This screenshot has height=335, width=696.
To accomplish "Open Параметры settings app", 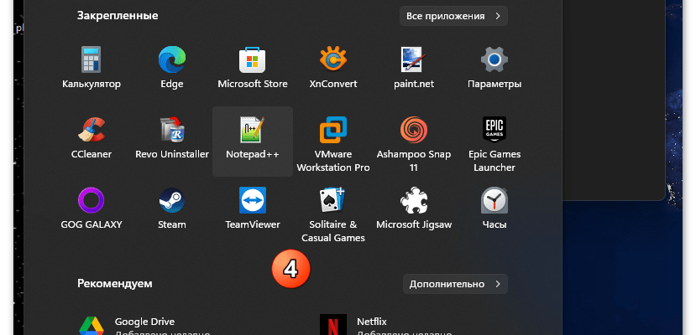I will (x=494, y=68).
